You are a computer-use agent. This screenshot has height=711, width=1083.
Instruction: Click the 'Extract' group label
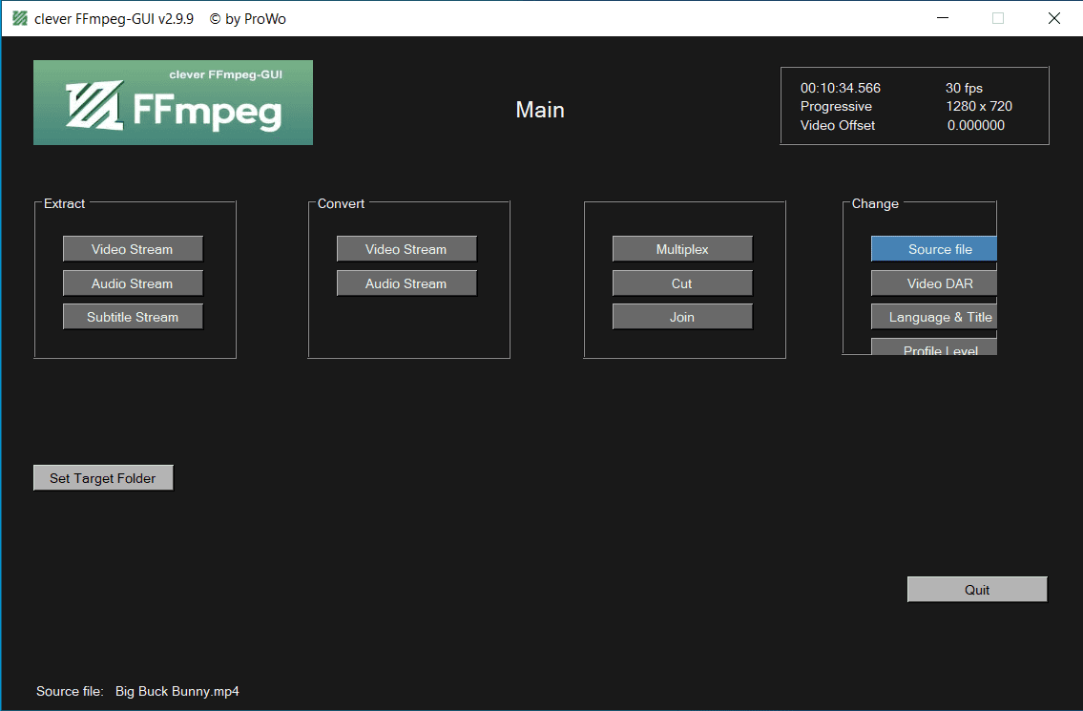(64, 204)
